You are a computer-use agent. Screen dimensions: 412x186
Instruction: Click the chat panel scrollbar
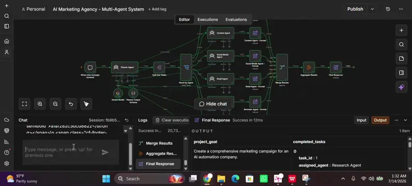(131, 153)
